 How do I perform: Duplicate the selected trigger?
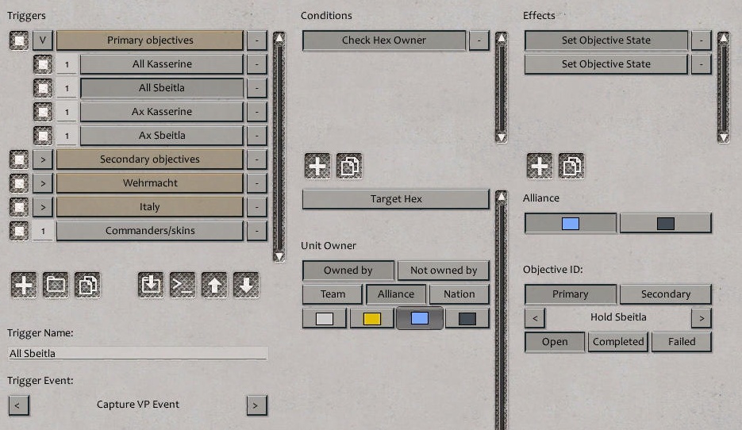[87, 285]
